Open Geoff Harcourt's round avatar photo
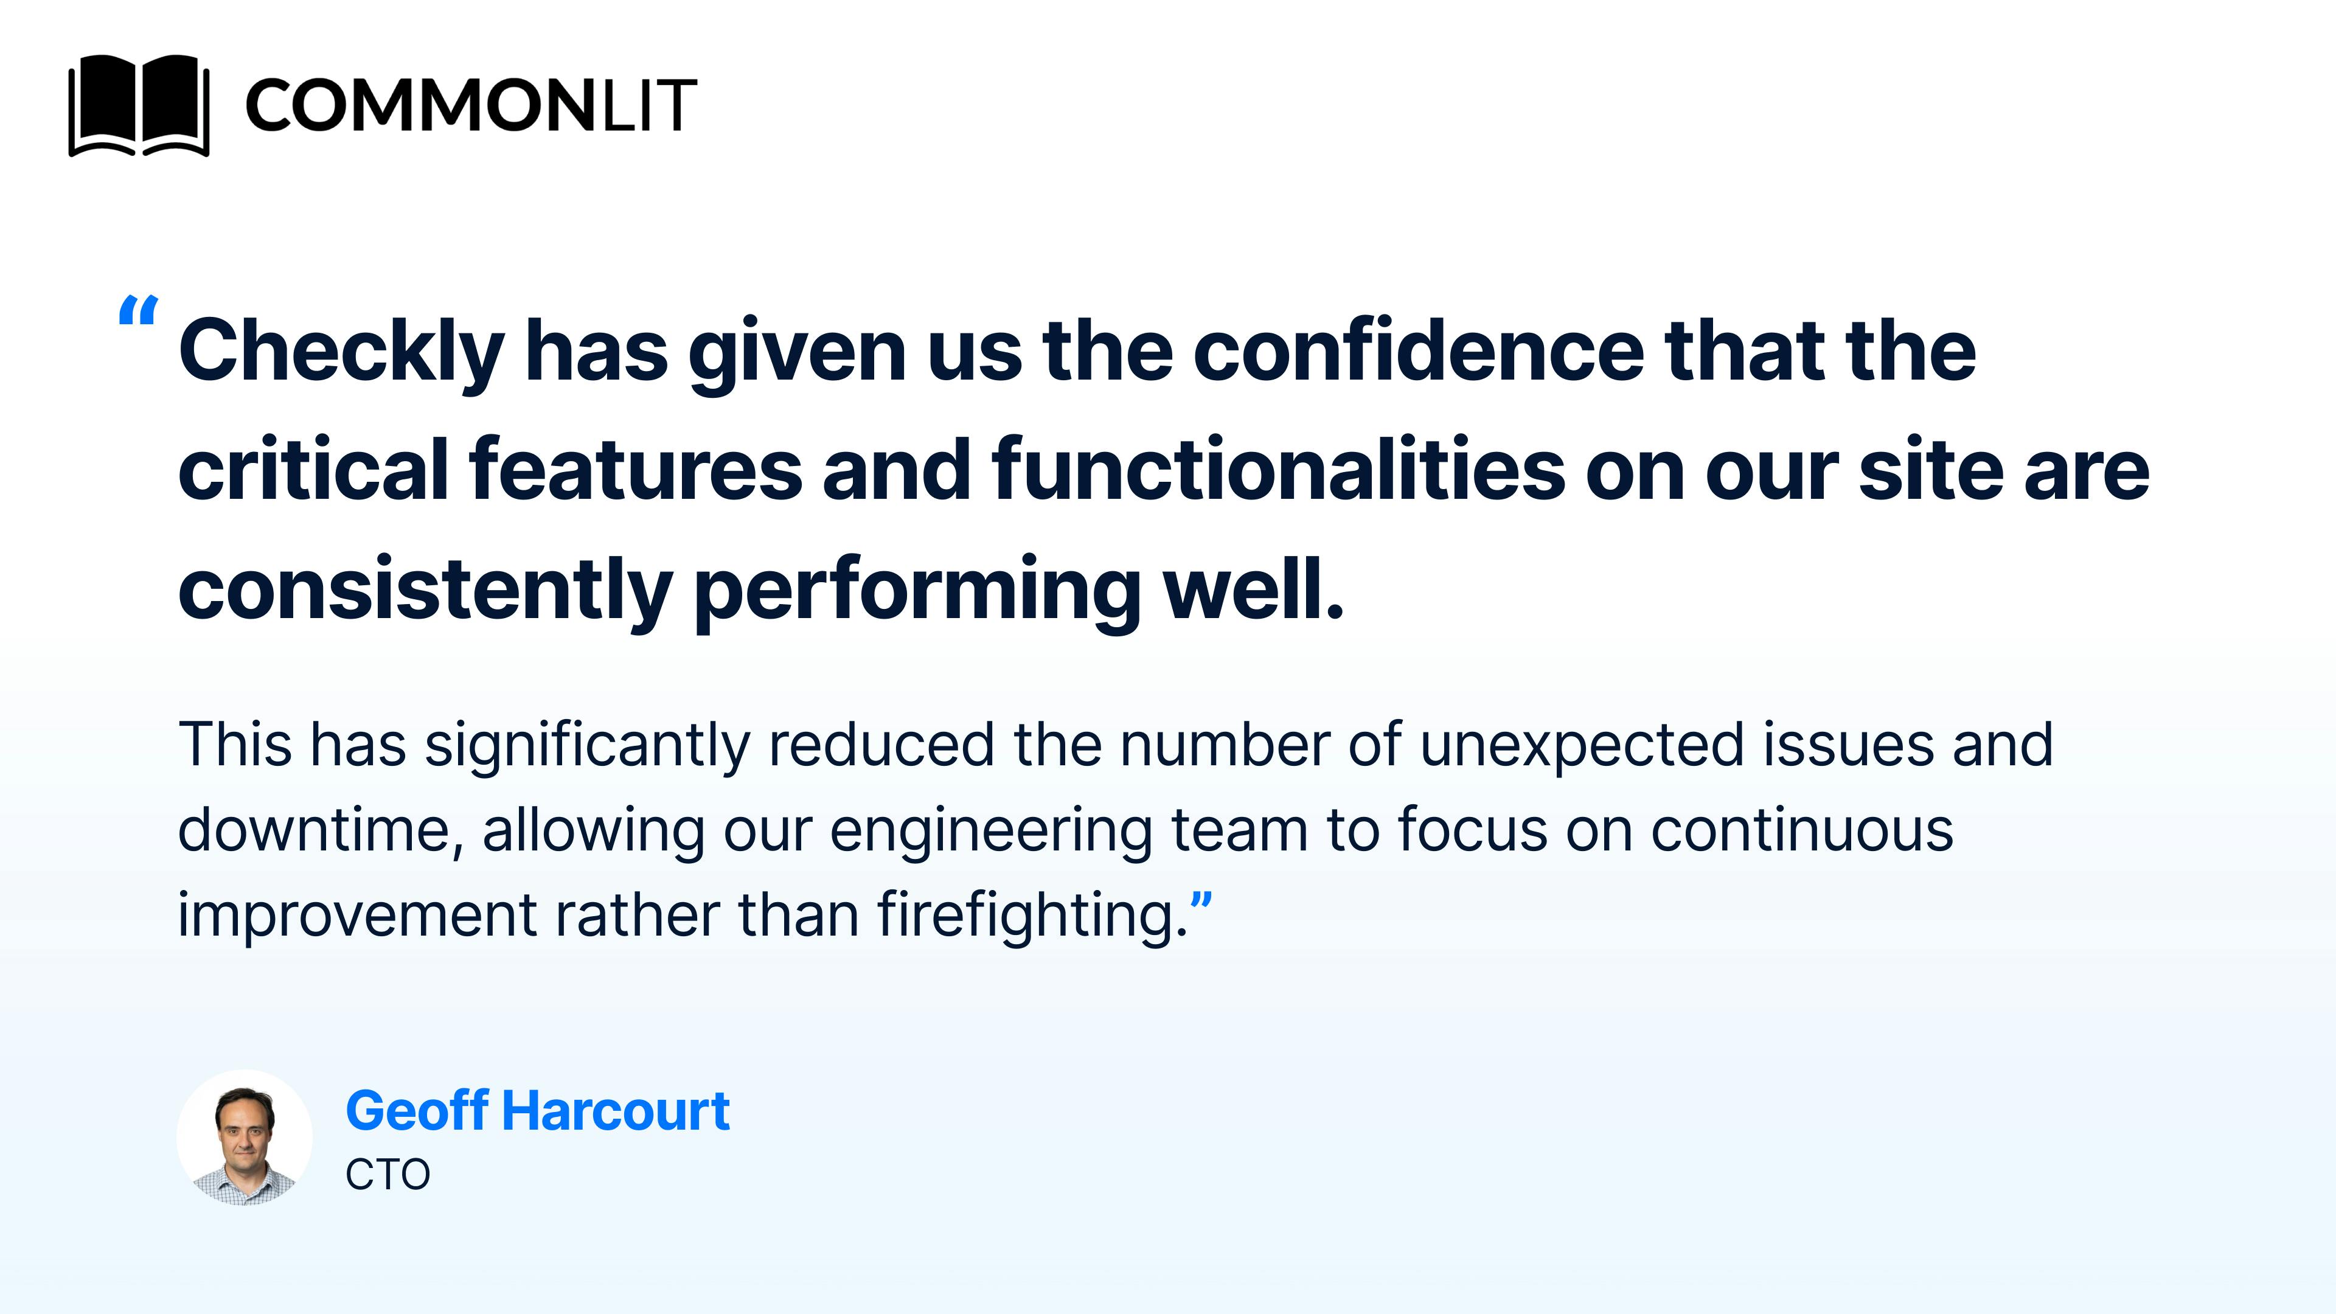The image size is (2336, 1314). (244, 1137)
